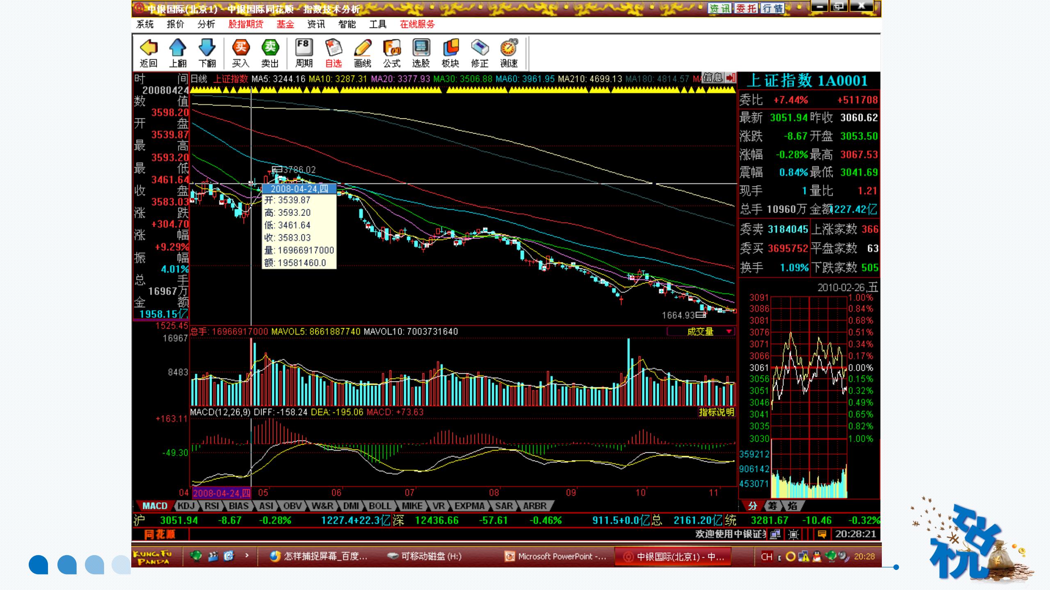The height and width of the screenshot is (590, 1050).
Task: Open the 选股 stock picker icon
Action: point(421,49)
